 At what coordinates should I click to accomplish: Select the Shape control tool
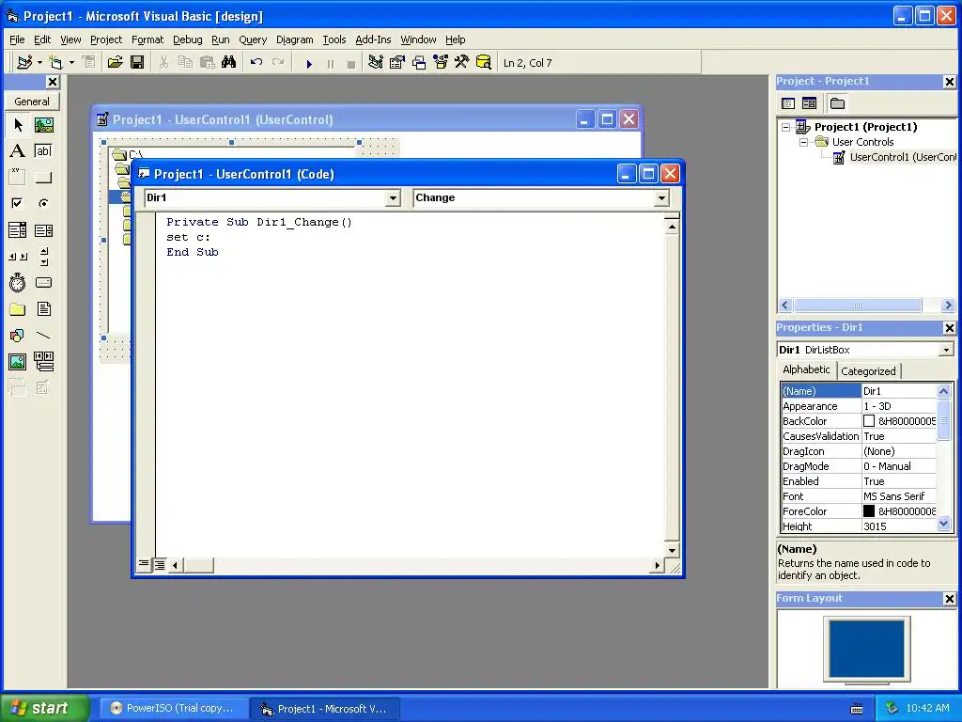coord(18,336)
